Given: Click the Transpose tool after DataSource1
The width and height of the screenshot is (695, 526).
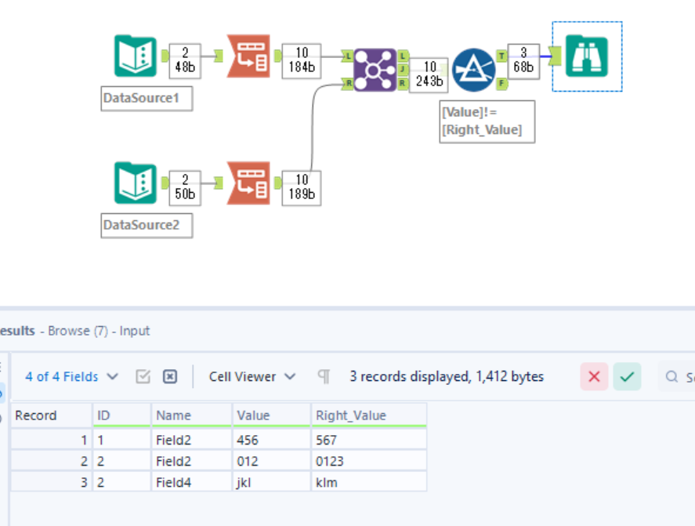Looking at the screenshot, I should [248, 55].
